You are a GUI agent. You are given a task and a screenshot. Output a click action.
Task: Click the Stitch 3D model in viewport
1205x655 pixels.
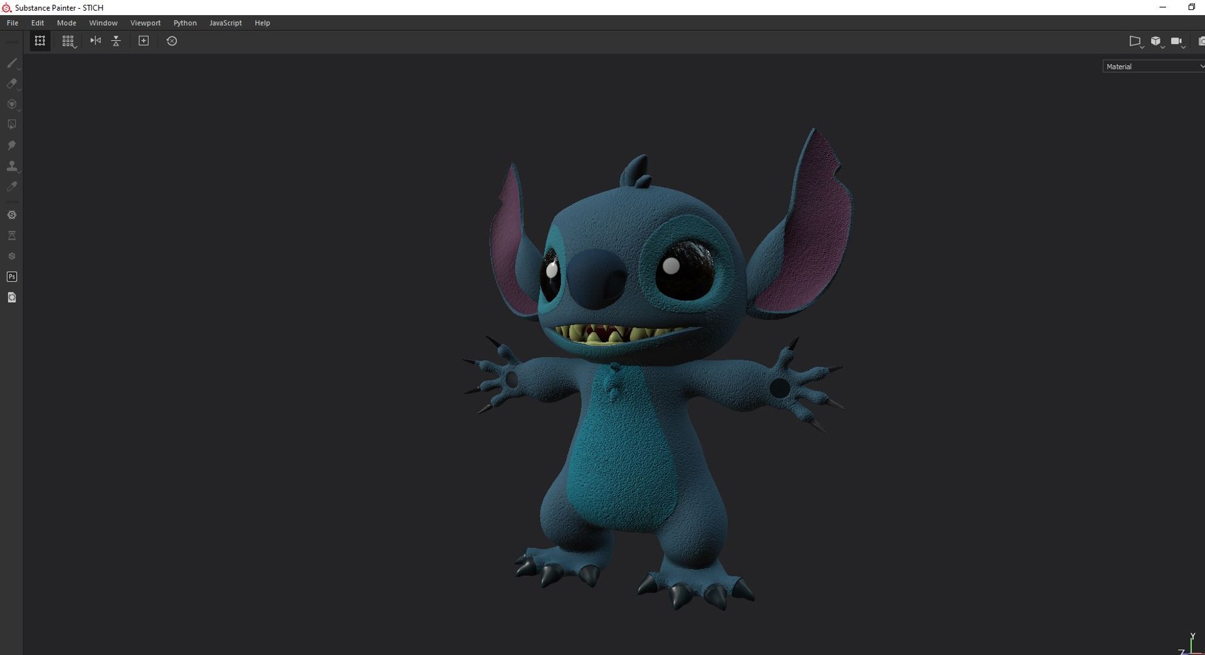(653, 369)
